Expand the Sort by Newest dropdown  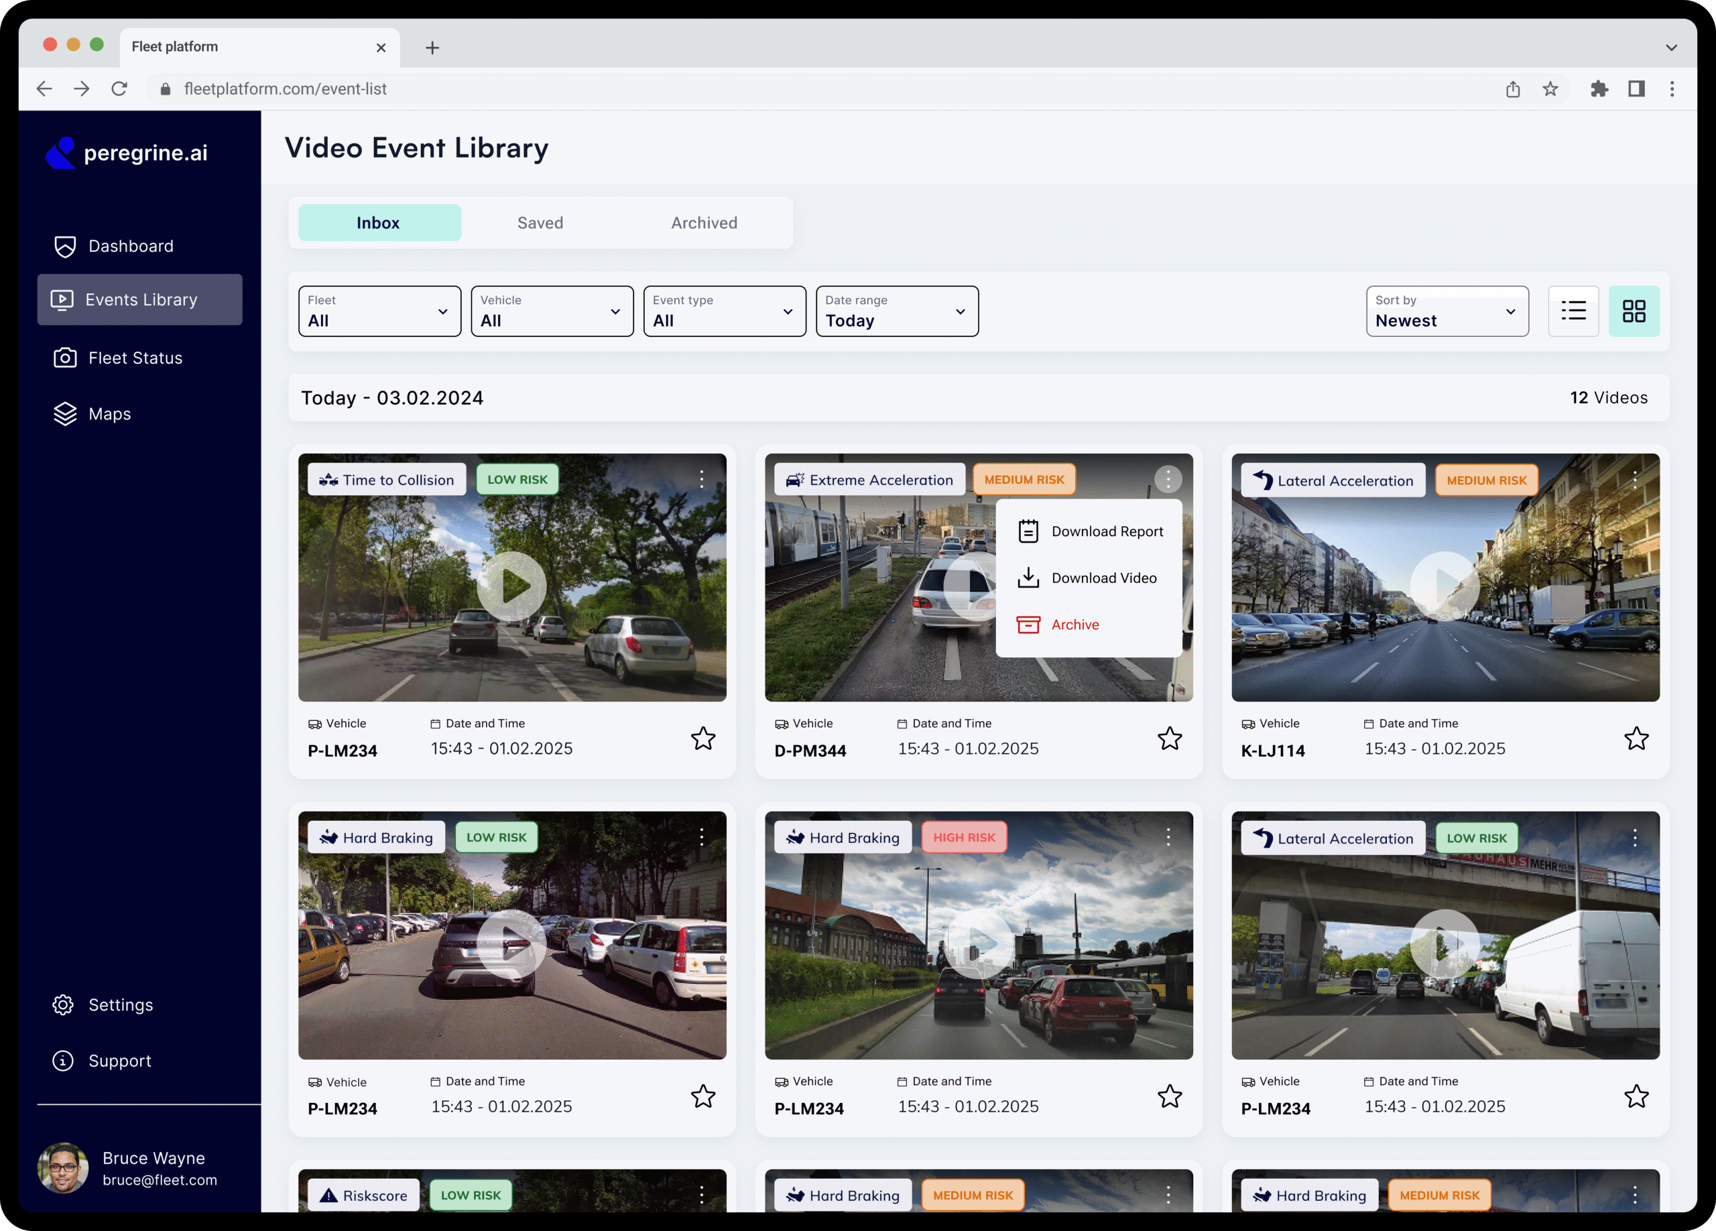tap(1447, 311)
